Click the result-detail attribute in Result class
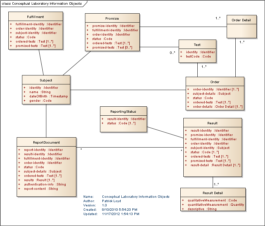Screen dimensions: 265x226 (215, 165)
